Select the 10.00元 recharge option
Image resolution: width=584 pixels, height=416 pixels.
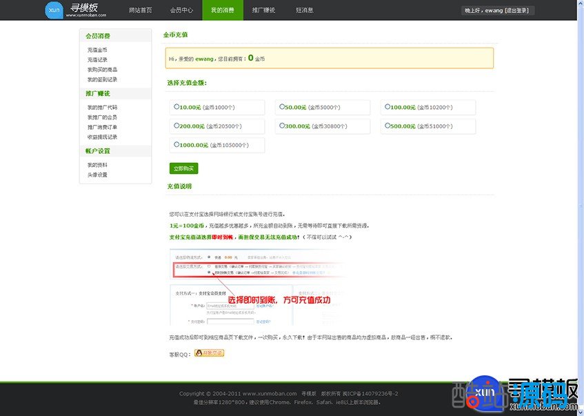pyautogui.click(x=177, y=107)
